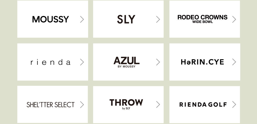Select the THROW brand logo
This screenshot has height=124, width=257.
(126, 103)
